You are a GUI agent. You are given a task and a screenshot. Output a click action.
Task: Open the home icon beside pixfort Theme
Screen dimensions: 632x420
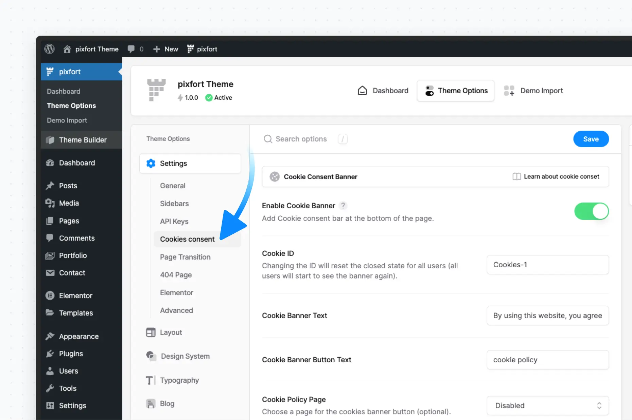pyautogui.click(x=67, y=49)
